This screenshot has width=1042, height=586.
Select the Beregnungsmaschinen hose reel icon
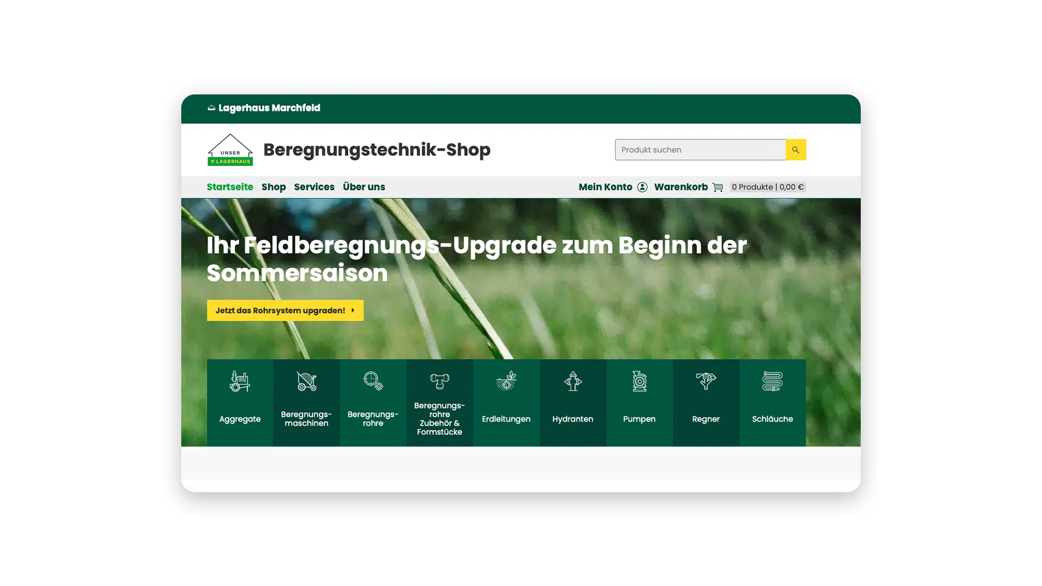pos(306,381)
